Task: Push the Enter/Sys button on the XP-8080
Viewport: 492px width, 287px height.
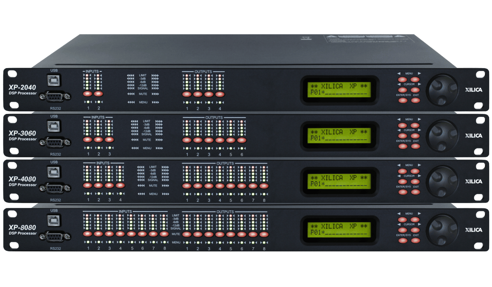Action: (x=403, y=241)
